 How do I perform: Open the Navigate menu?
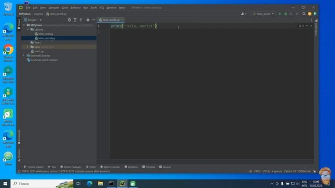click(x=53, y=7)
